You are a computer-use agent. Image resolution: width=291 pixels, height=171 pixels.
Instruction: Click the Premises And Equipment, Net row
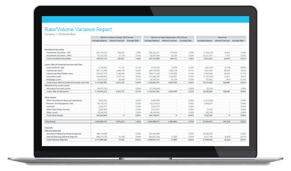tap(60, 103)
